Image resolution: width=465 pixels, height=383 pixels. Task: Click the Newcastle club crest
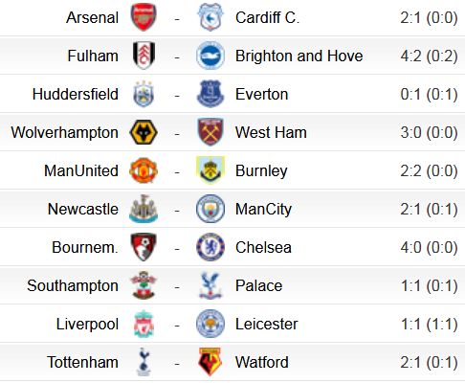pyautogui.click(x=144, y=209)
